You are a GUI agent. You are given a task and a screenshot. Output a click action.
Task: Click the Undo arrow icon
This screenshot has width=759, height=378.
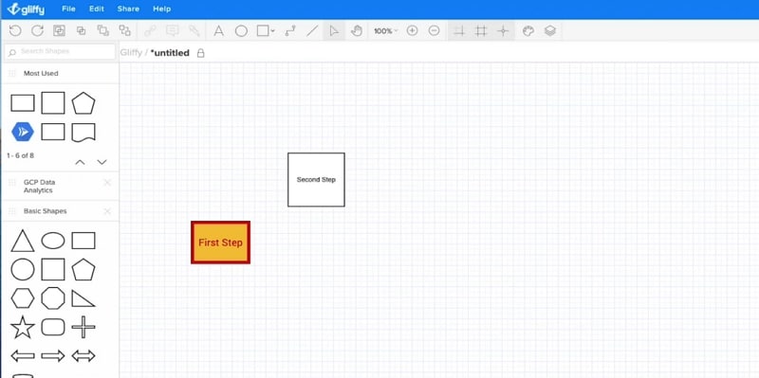(15, 31)
